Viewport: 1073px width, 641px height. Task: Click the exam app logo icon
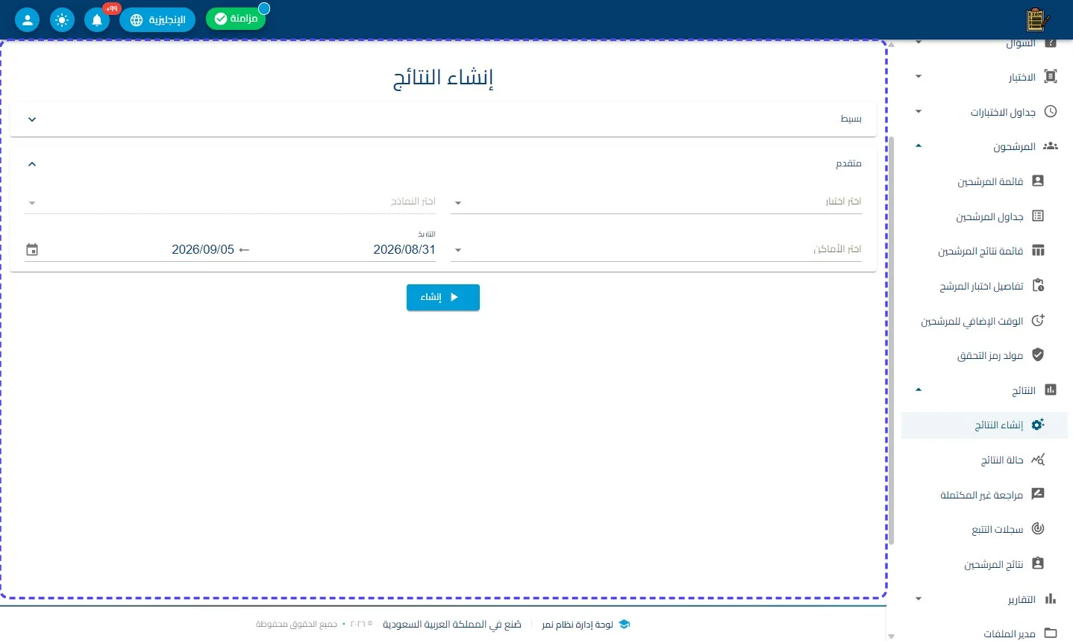pos(1037,19)
